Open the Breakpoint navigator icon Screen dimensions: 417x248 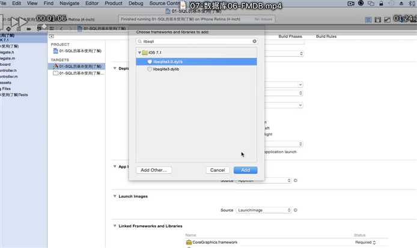29,29
